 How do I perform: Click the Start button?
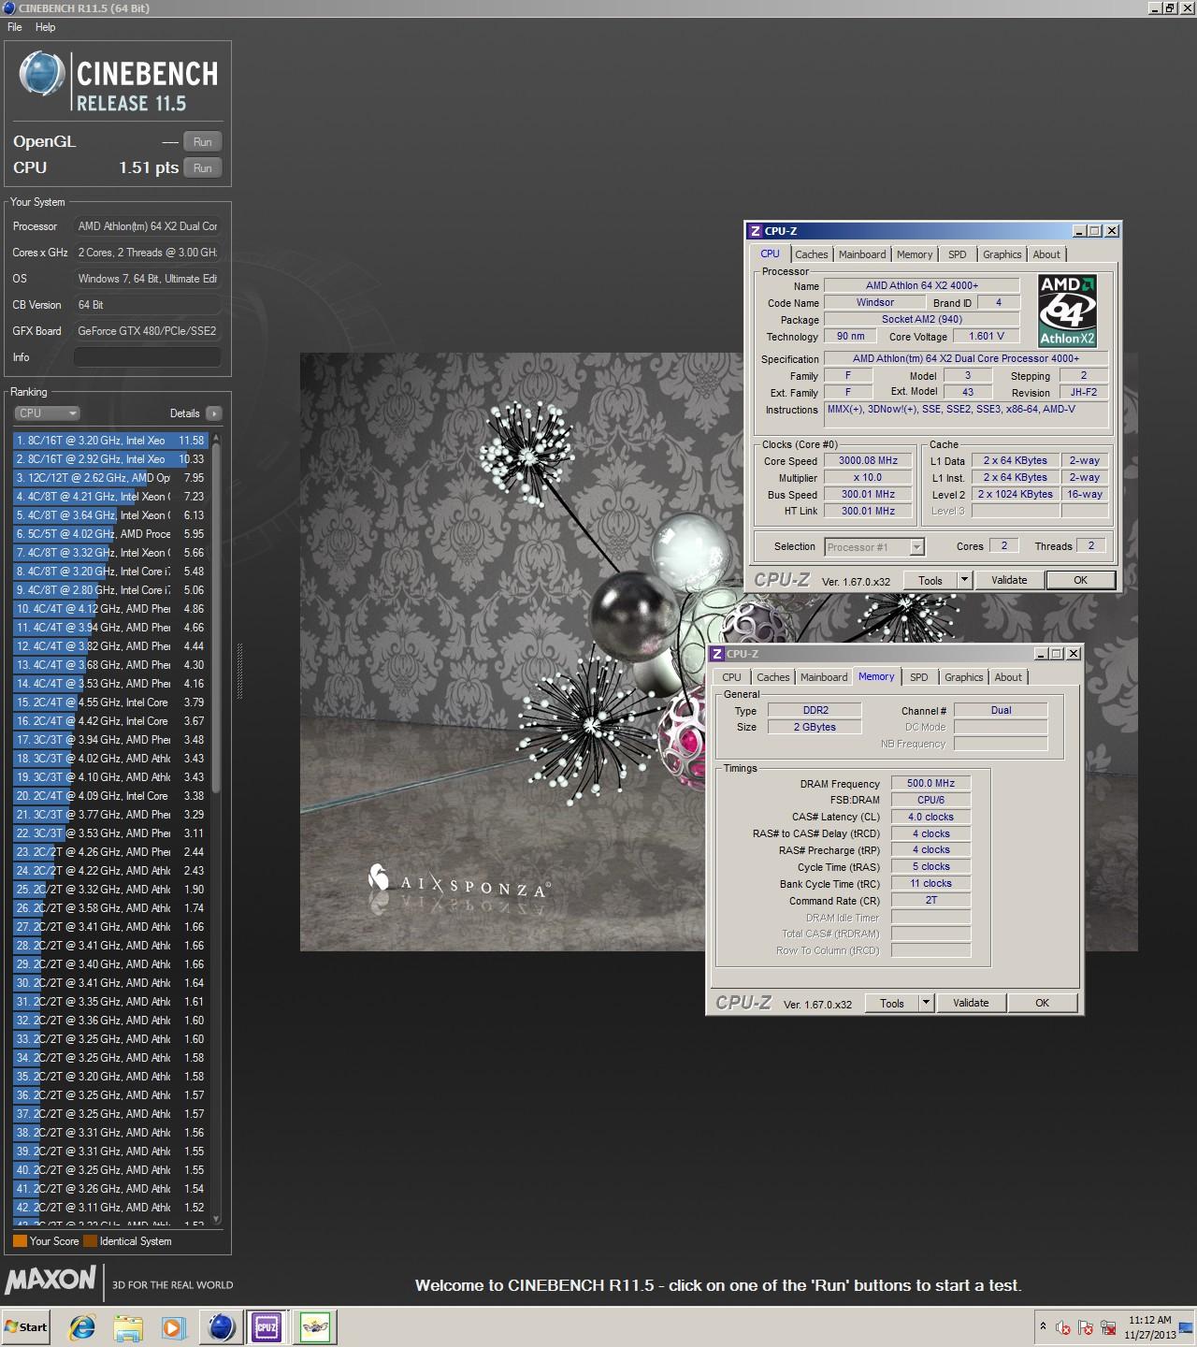[x=26, y=1326]
